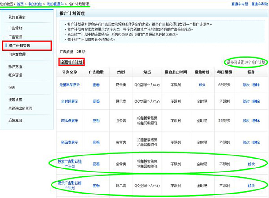269x198 pixels.
Task: Click 修改 in the 展示广告默认推广计划 row
Action: click(251, 185)
